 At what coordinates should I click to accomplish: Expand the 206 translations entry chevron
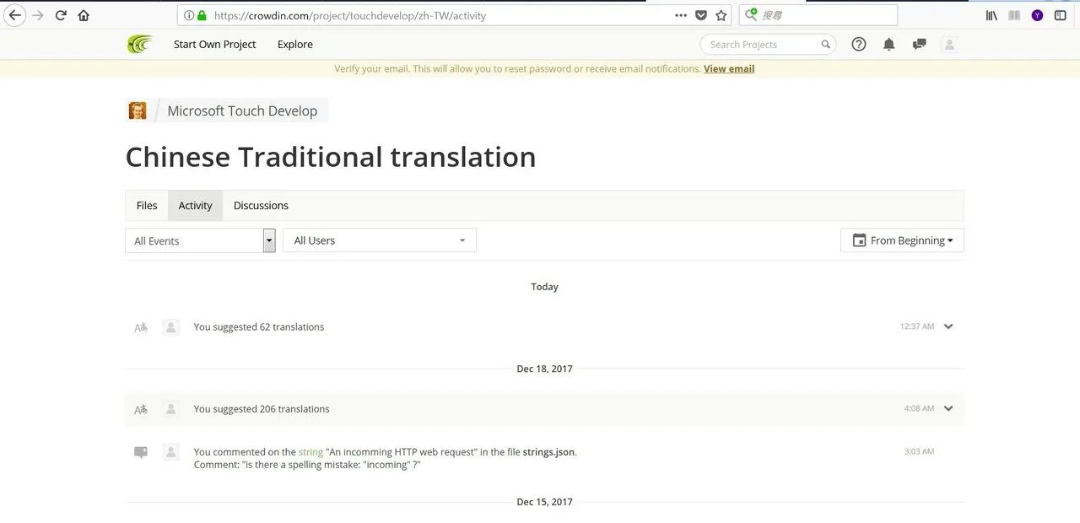point(948,408)
